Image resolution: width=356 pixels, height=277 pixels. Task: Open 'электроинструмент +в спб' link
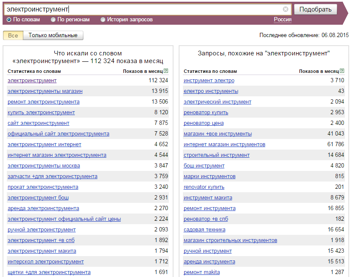41,240
